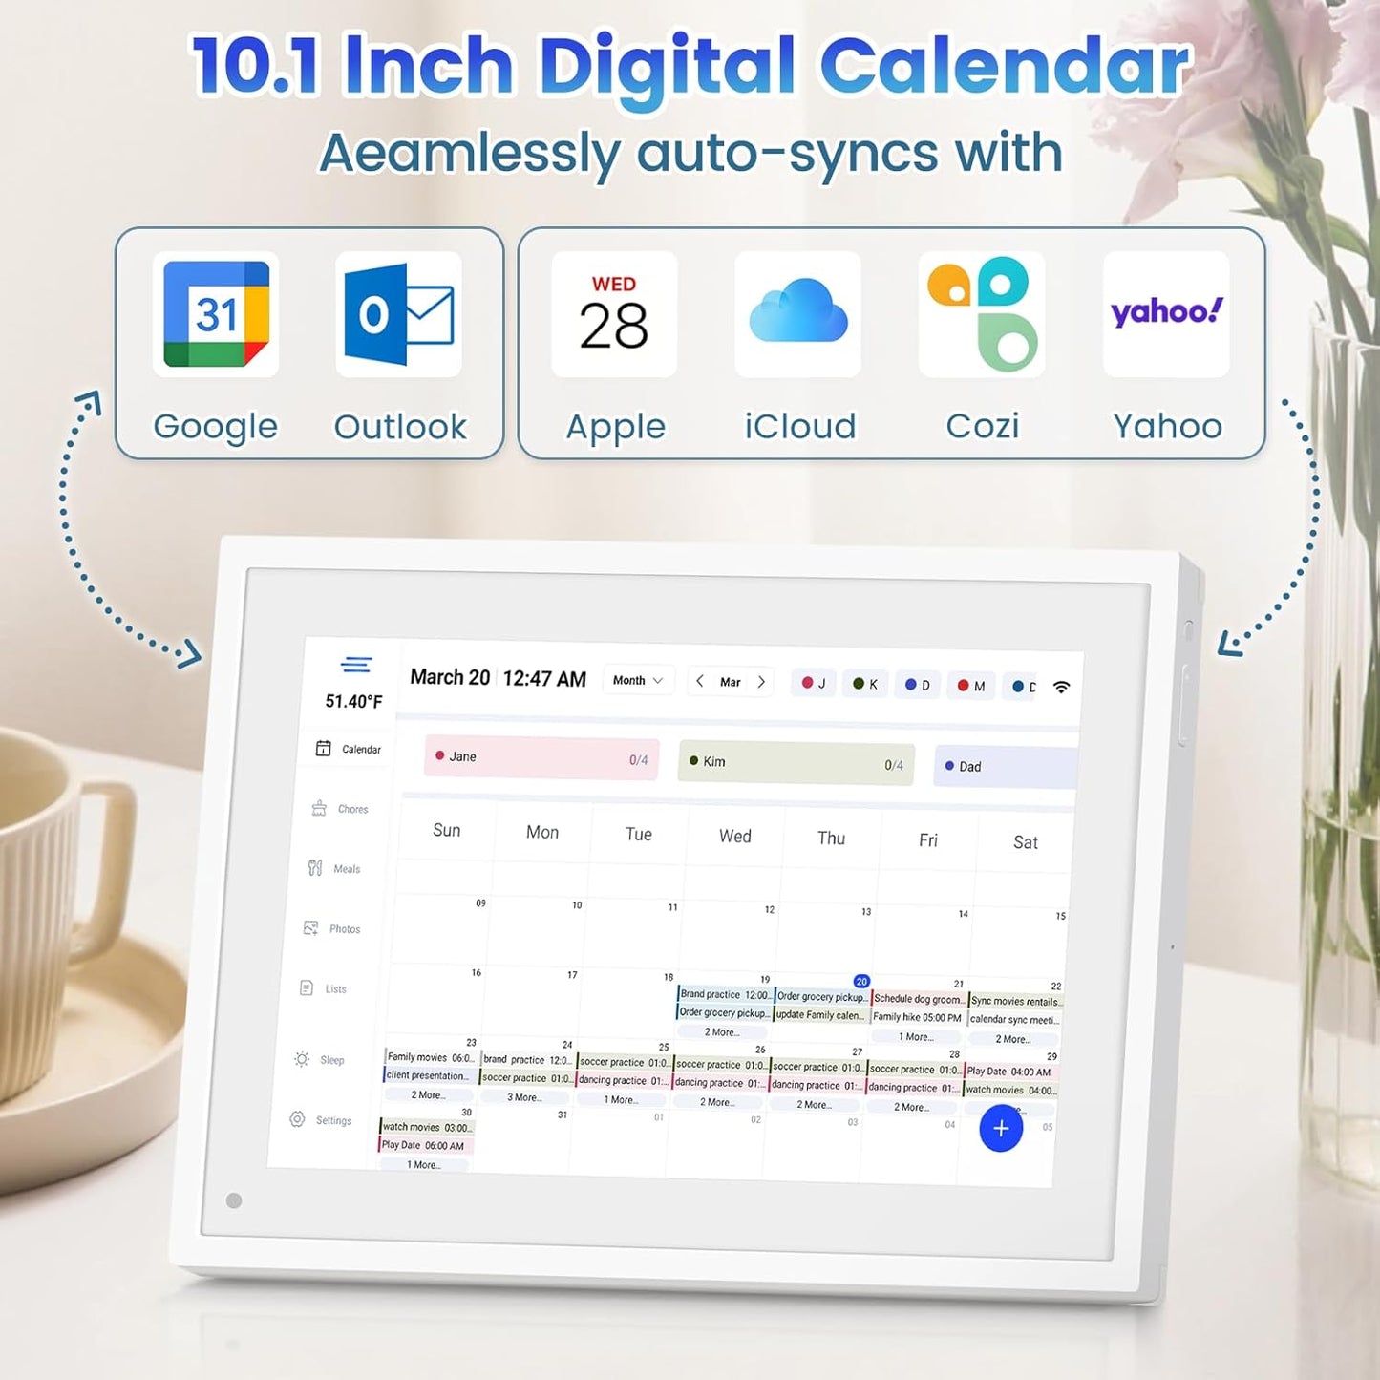This screenshot has width=1380, height=1380.
Task: Open the Brand practice 12:00 event on the 19th
Action: pyautogui.click(x=725, y=994)
